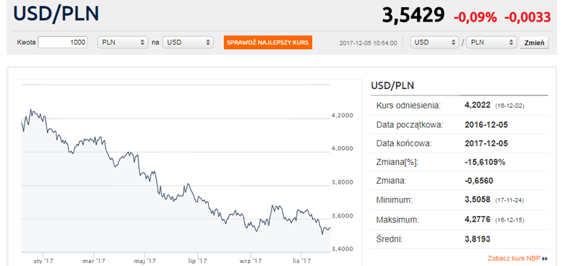Click the Zmień button
Viewport: 568px width, 266px height.
534,43
